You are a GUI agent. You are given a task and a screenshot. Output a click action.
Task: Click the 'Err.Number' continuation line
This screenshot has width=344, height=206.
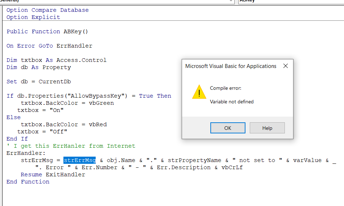click(139, 167)
